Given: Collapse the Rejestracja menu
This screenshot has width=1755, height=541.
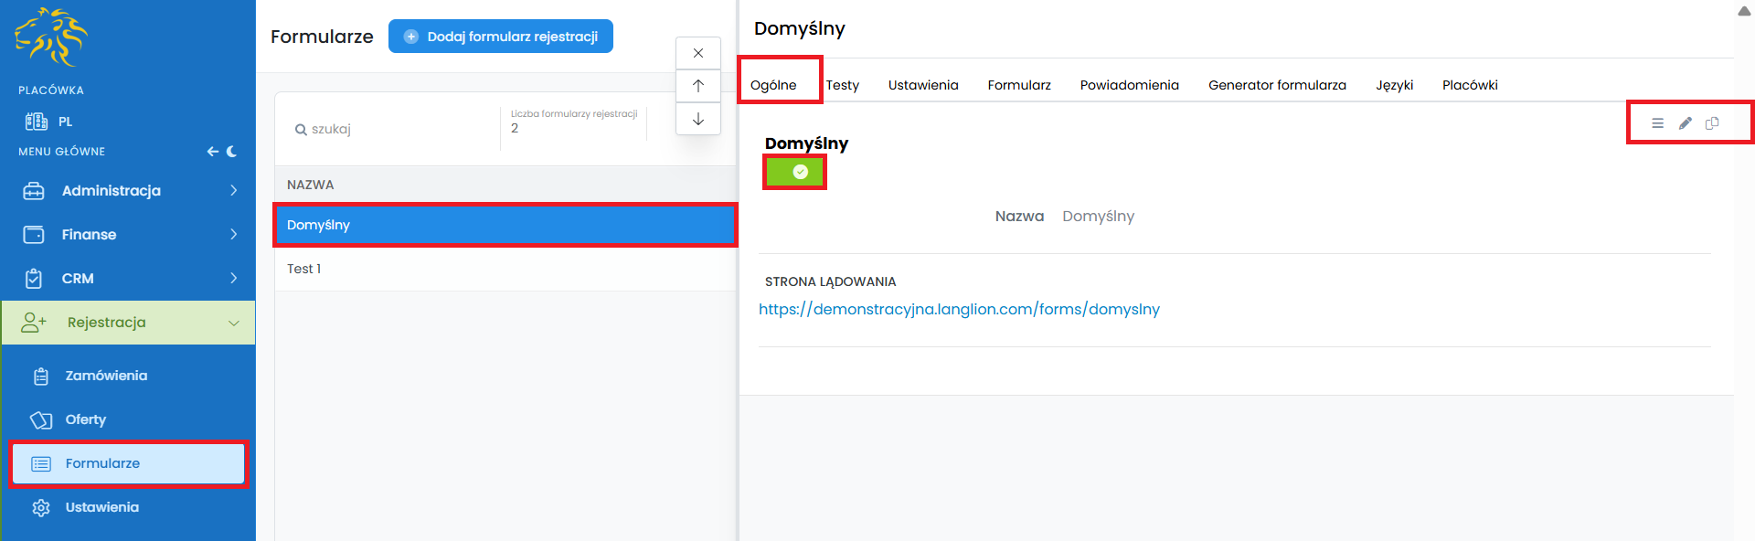Looking at the screenshot, I should coord(128,323).
